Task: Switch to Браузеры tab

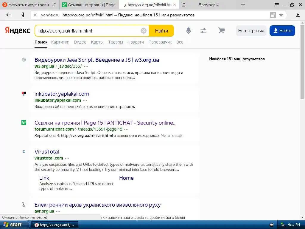Action: point(208,5)
